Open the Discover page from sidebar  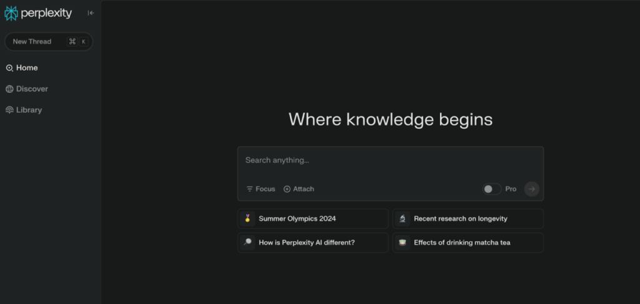click(x=32, y=89)
